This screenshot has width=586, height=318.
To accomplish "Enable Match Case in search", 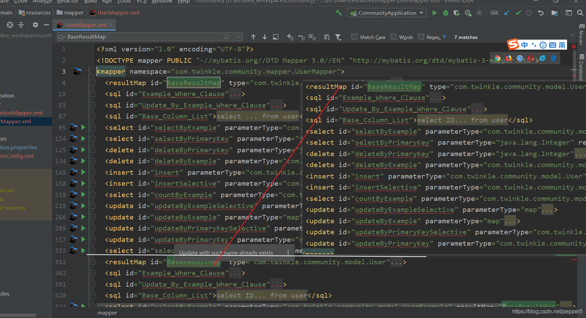I will 354,37.
